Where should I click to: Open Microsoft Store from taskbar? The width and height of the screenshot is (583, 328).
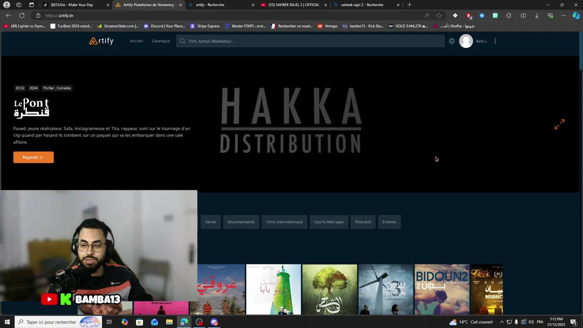139,322
